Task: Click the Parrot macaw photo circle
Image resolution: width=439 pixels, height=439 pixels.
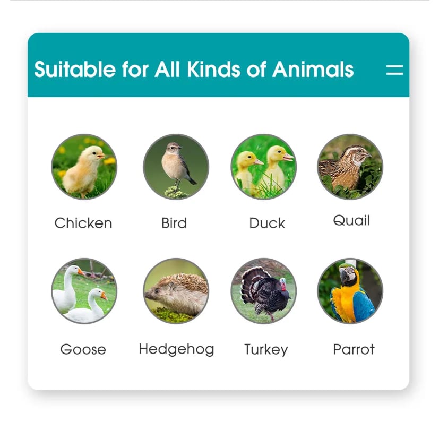Action: click(x=350, y=291)
